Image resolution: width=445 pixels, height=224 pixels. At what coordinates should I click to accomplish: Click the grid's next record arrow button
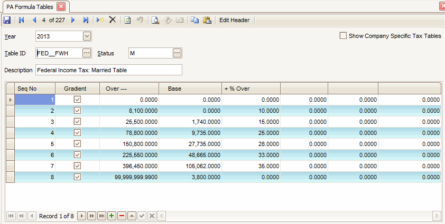point(81,216)
